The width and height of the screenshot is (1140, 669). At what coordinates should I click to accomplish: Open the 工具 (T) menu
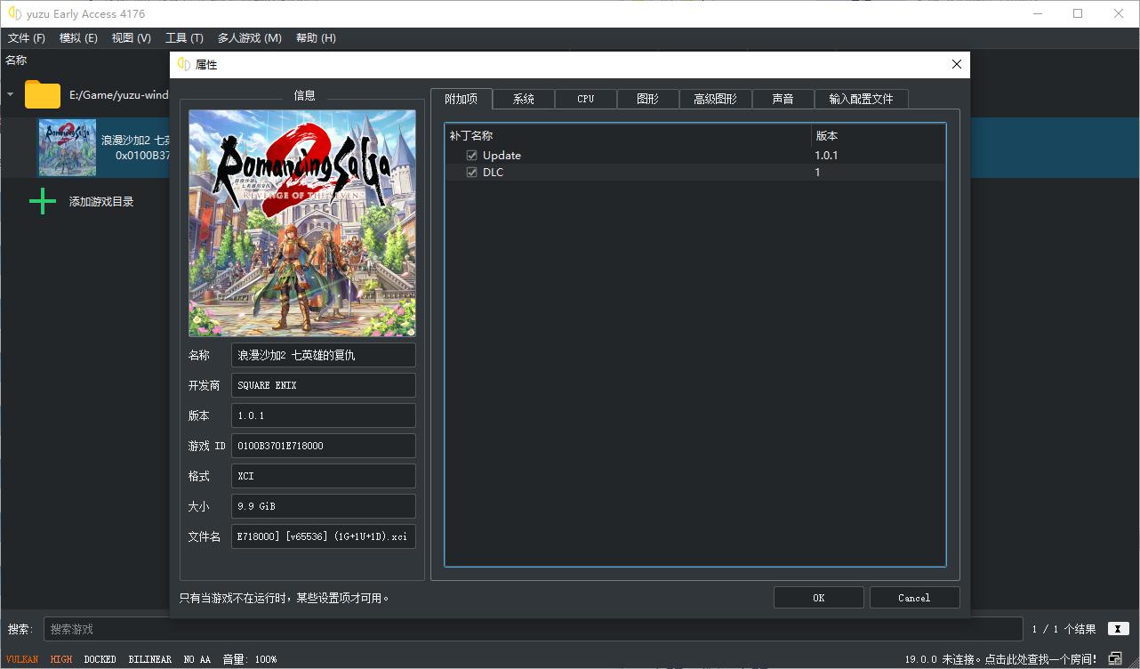[184, 38]
